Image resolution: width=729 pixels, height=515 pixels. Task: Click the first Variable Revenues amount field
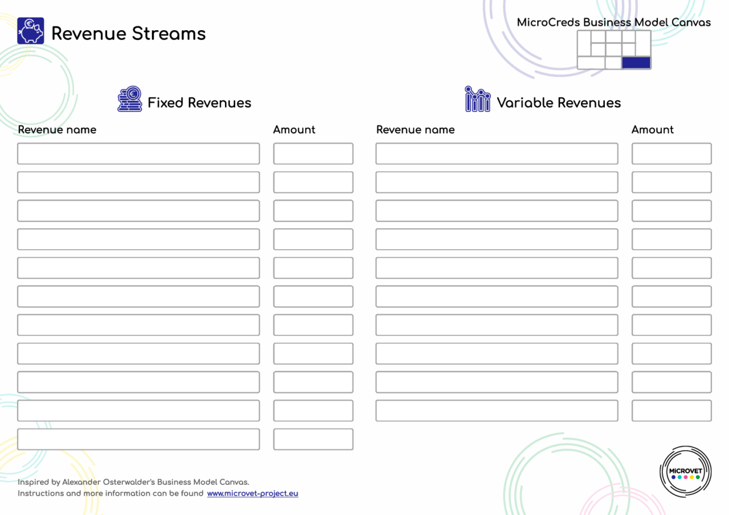tap(671, 154)
